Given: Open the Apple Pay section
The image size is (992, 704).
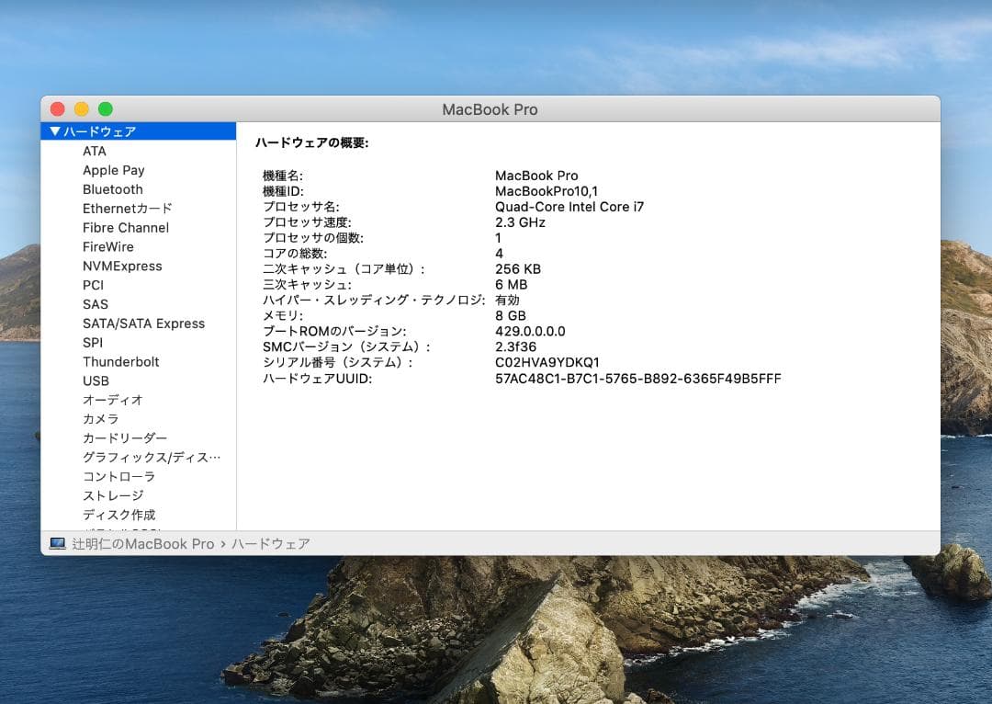Looking at the screenshot, I should coord(113,170).
